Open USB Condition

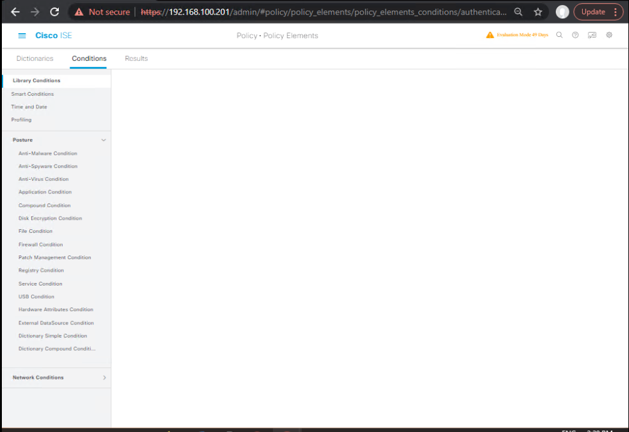click(x=36, y=296)
